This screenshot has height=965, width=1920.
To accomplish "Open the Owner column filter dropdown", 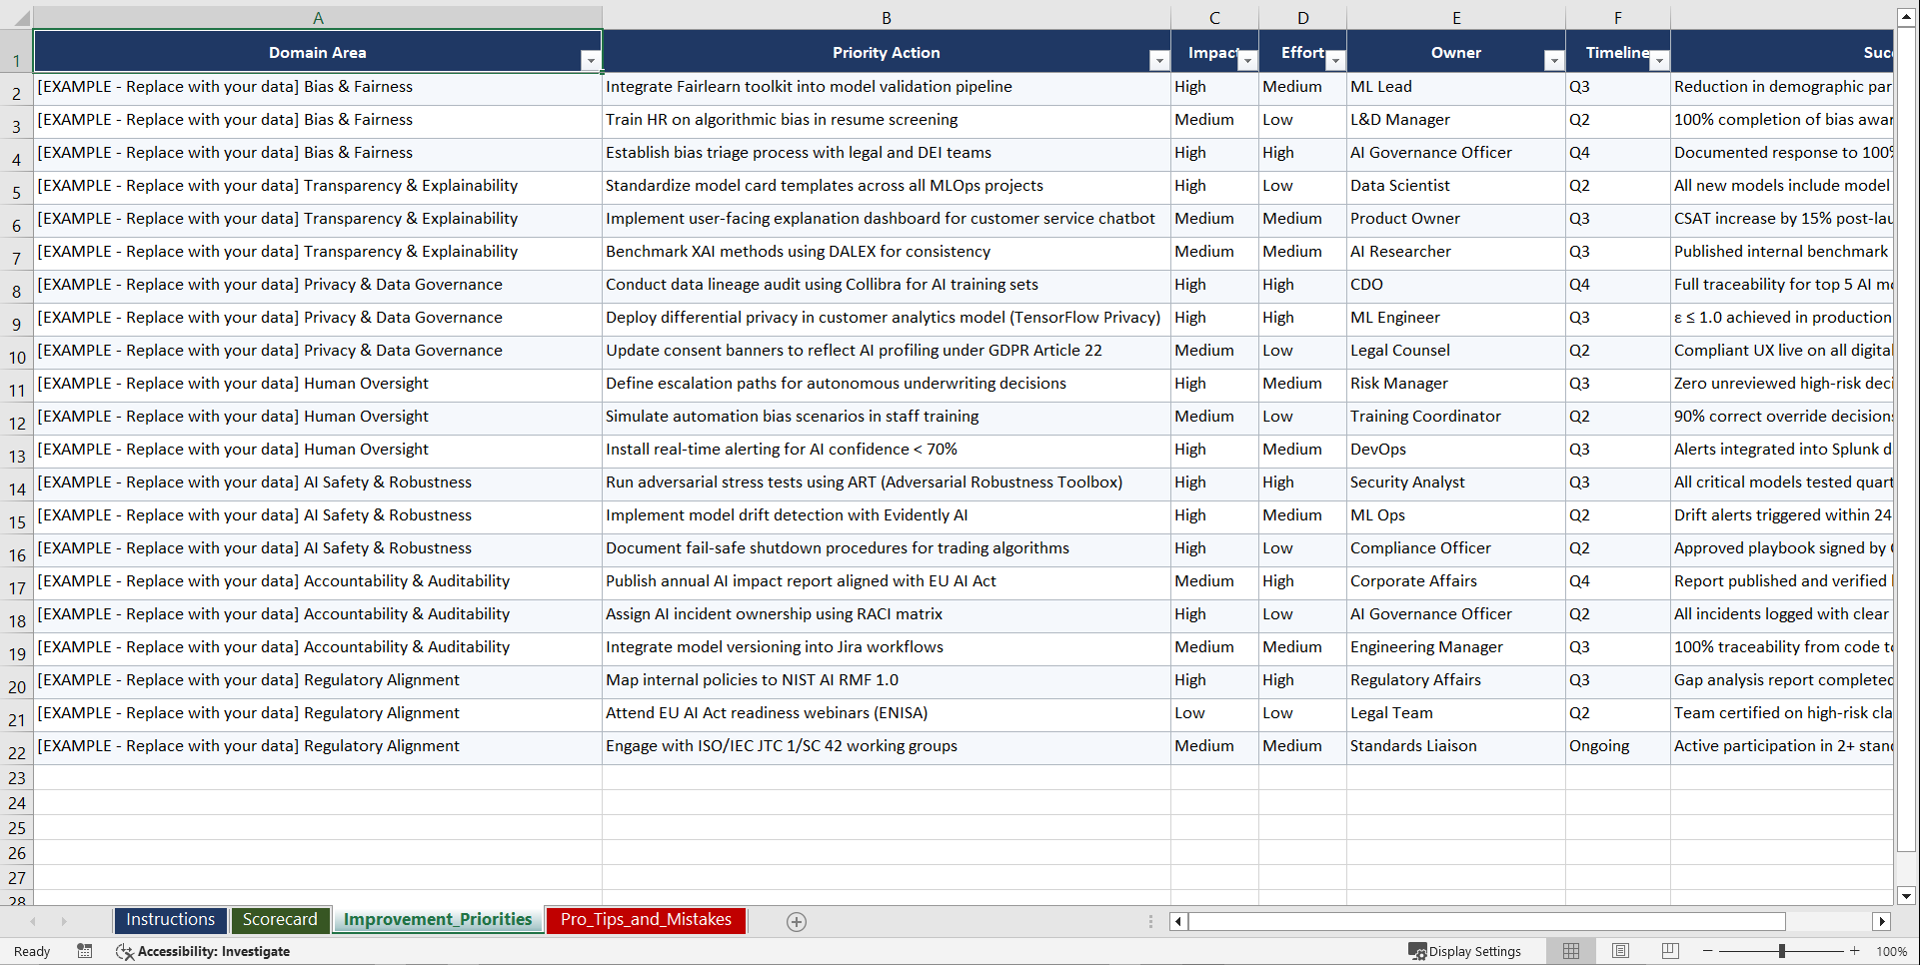I will 1554,61.
